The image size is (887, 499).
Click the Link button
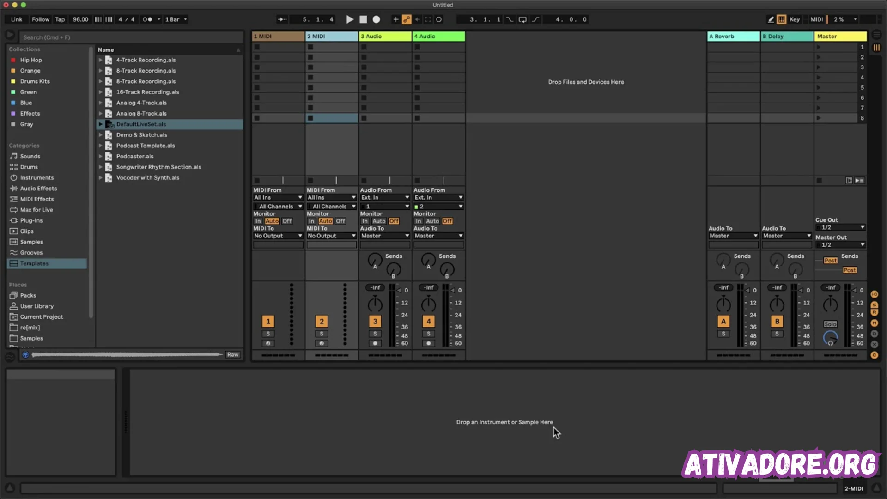(17, 19)
